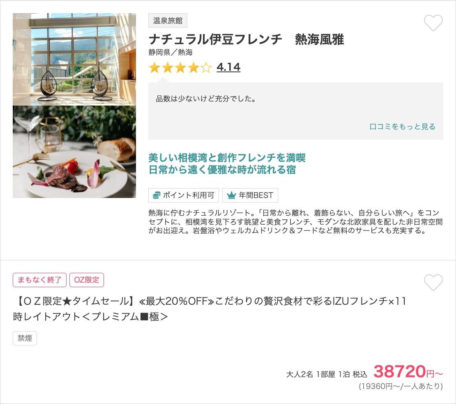This screenshot has height=405, width=456.
Task: Click the teal hotel catchphrase heading
Action: click(227, 163)
